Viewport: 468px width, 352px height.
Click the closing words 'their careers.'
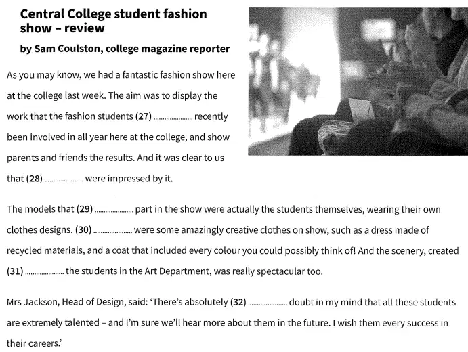tap(34, 343)
